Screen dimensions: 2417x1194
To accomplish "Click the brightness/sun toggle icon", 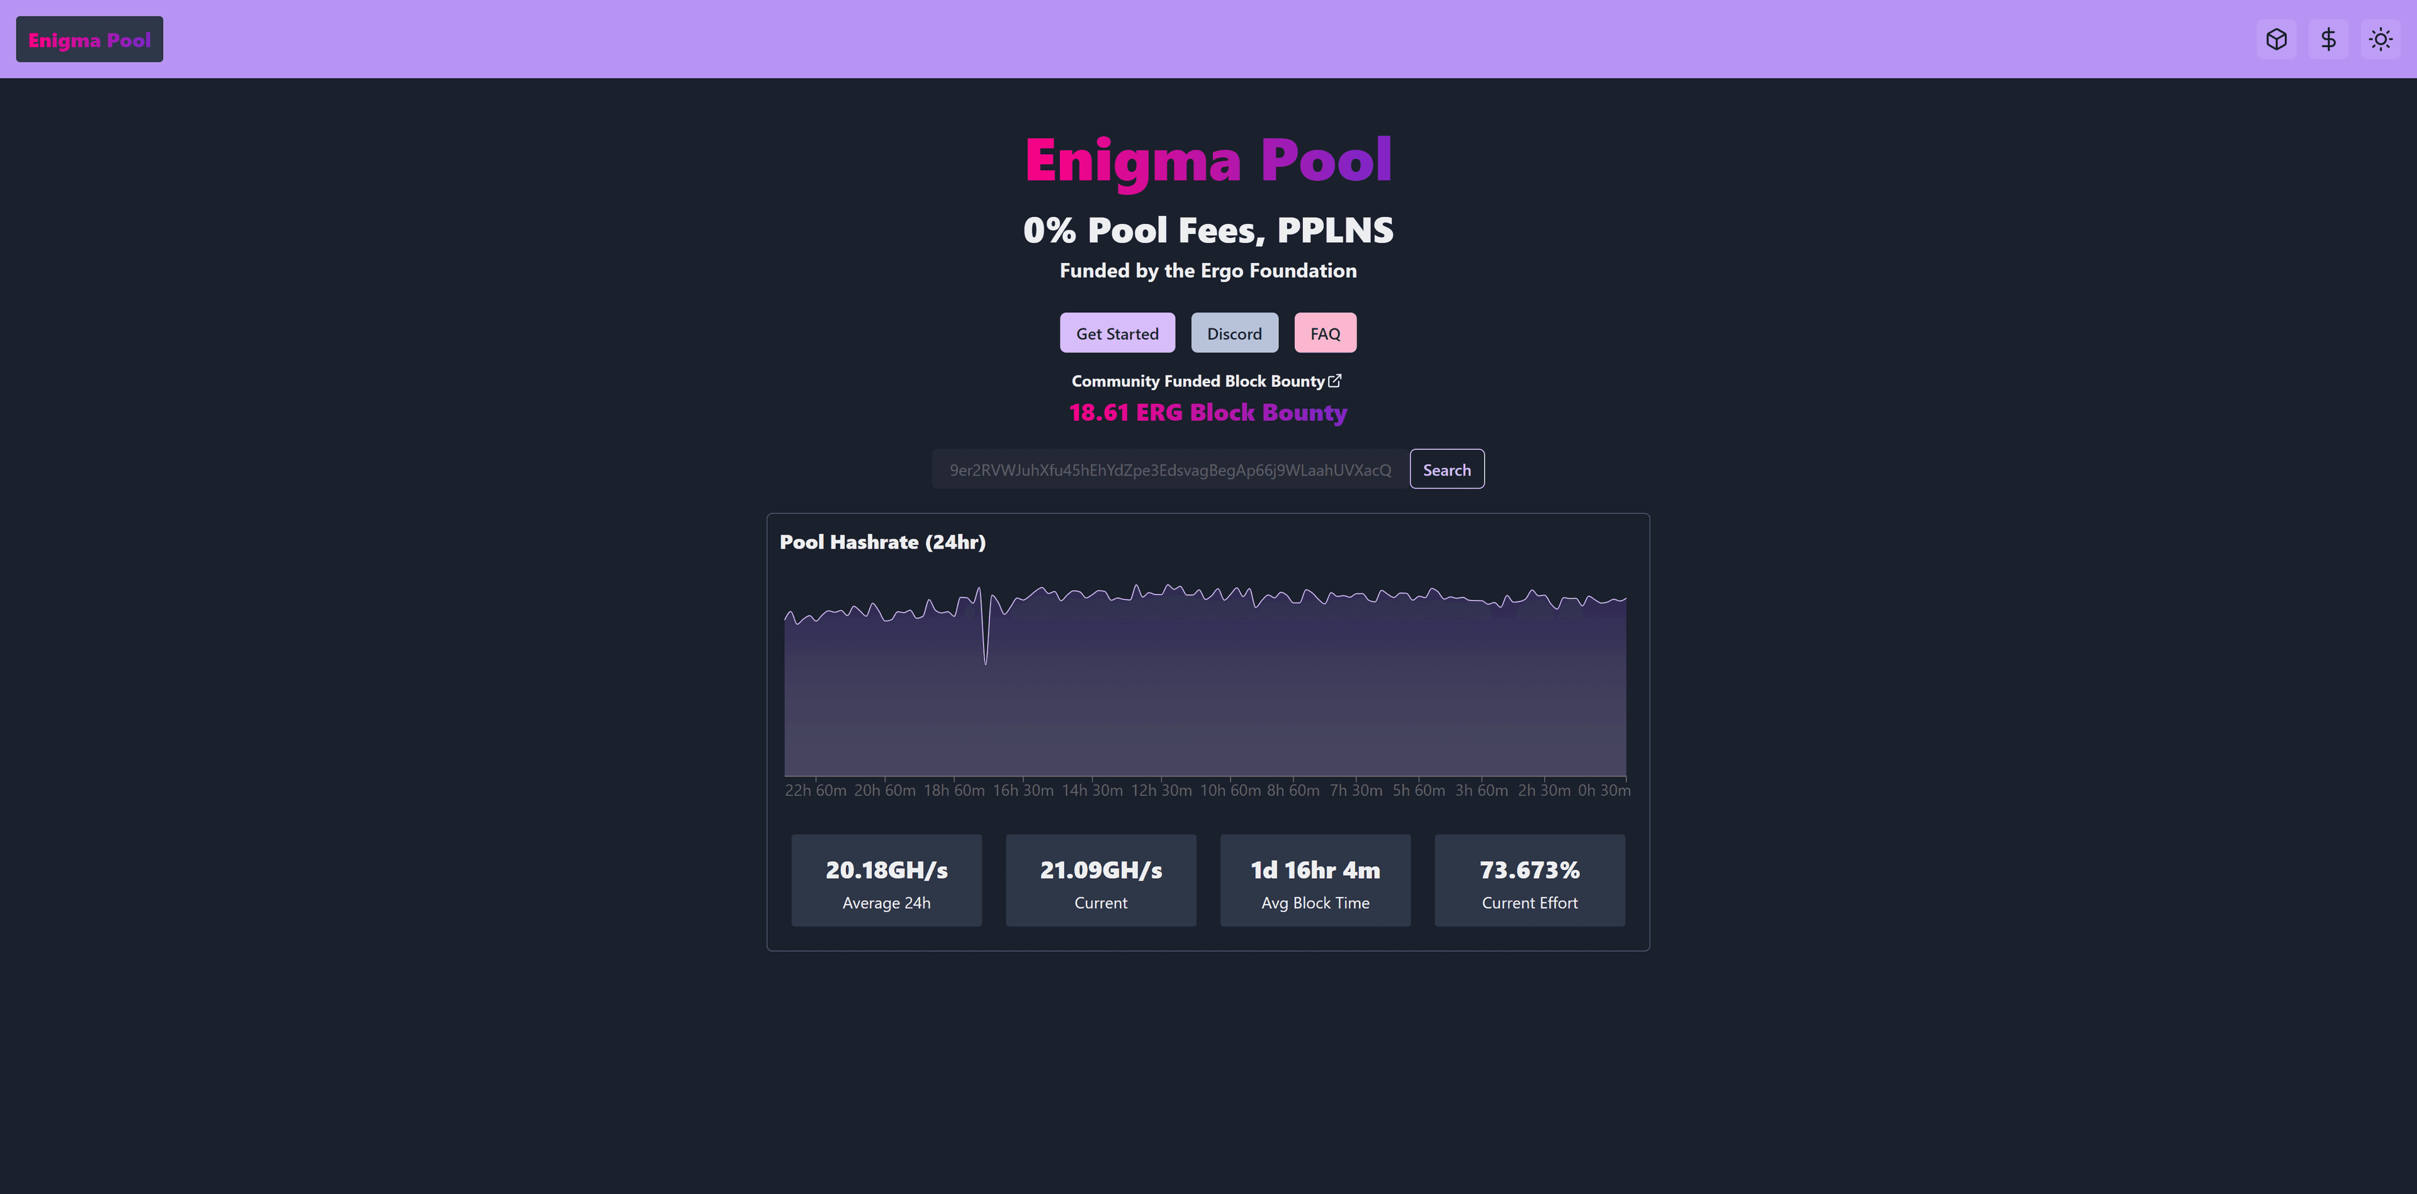I will [2380, 38].
